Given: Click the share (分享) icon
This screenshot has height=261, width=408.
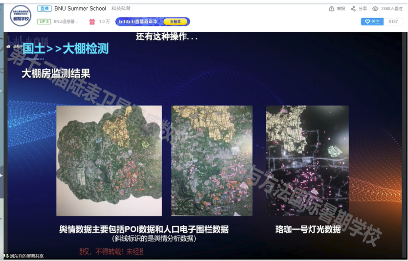Looking at the screenshot, I should tap(353, 9).
